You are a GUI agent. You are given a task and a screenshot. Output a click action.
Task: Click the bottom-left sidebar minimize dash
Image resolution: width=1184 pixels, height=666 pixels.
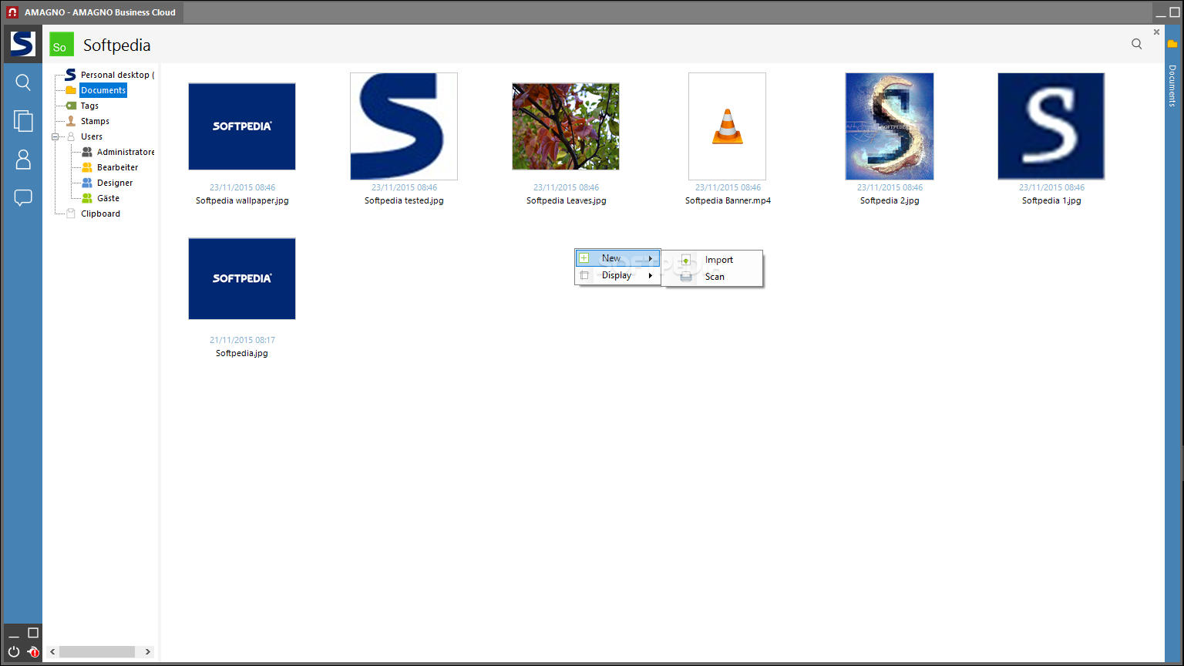click(14, 636)
